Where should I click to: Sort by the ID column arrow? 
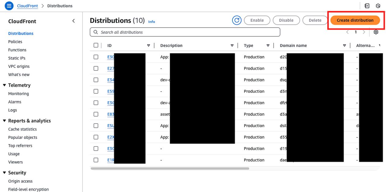click(149, 45)
